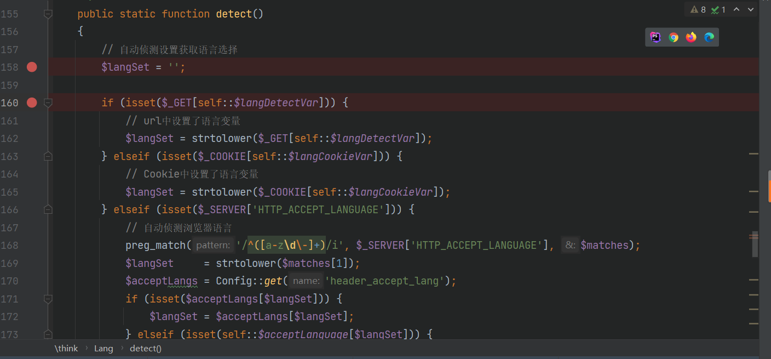Go to next highlighted error arrow
The image size is (771, 359).
(751, 9)
